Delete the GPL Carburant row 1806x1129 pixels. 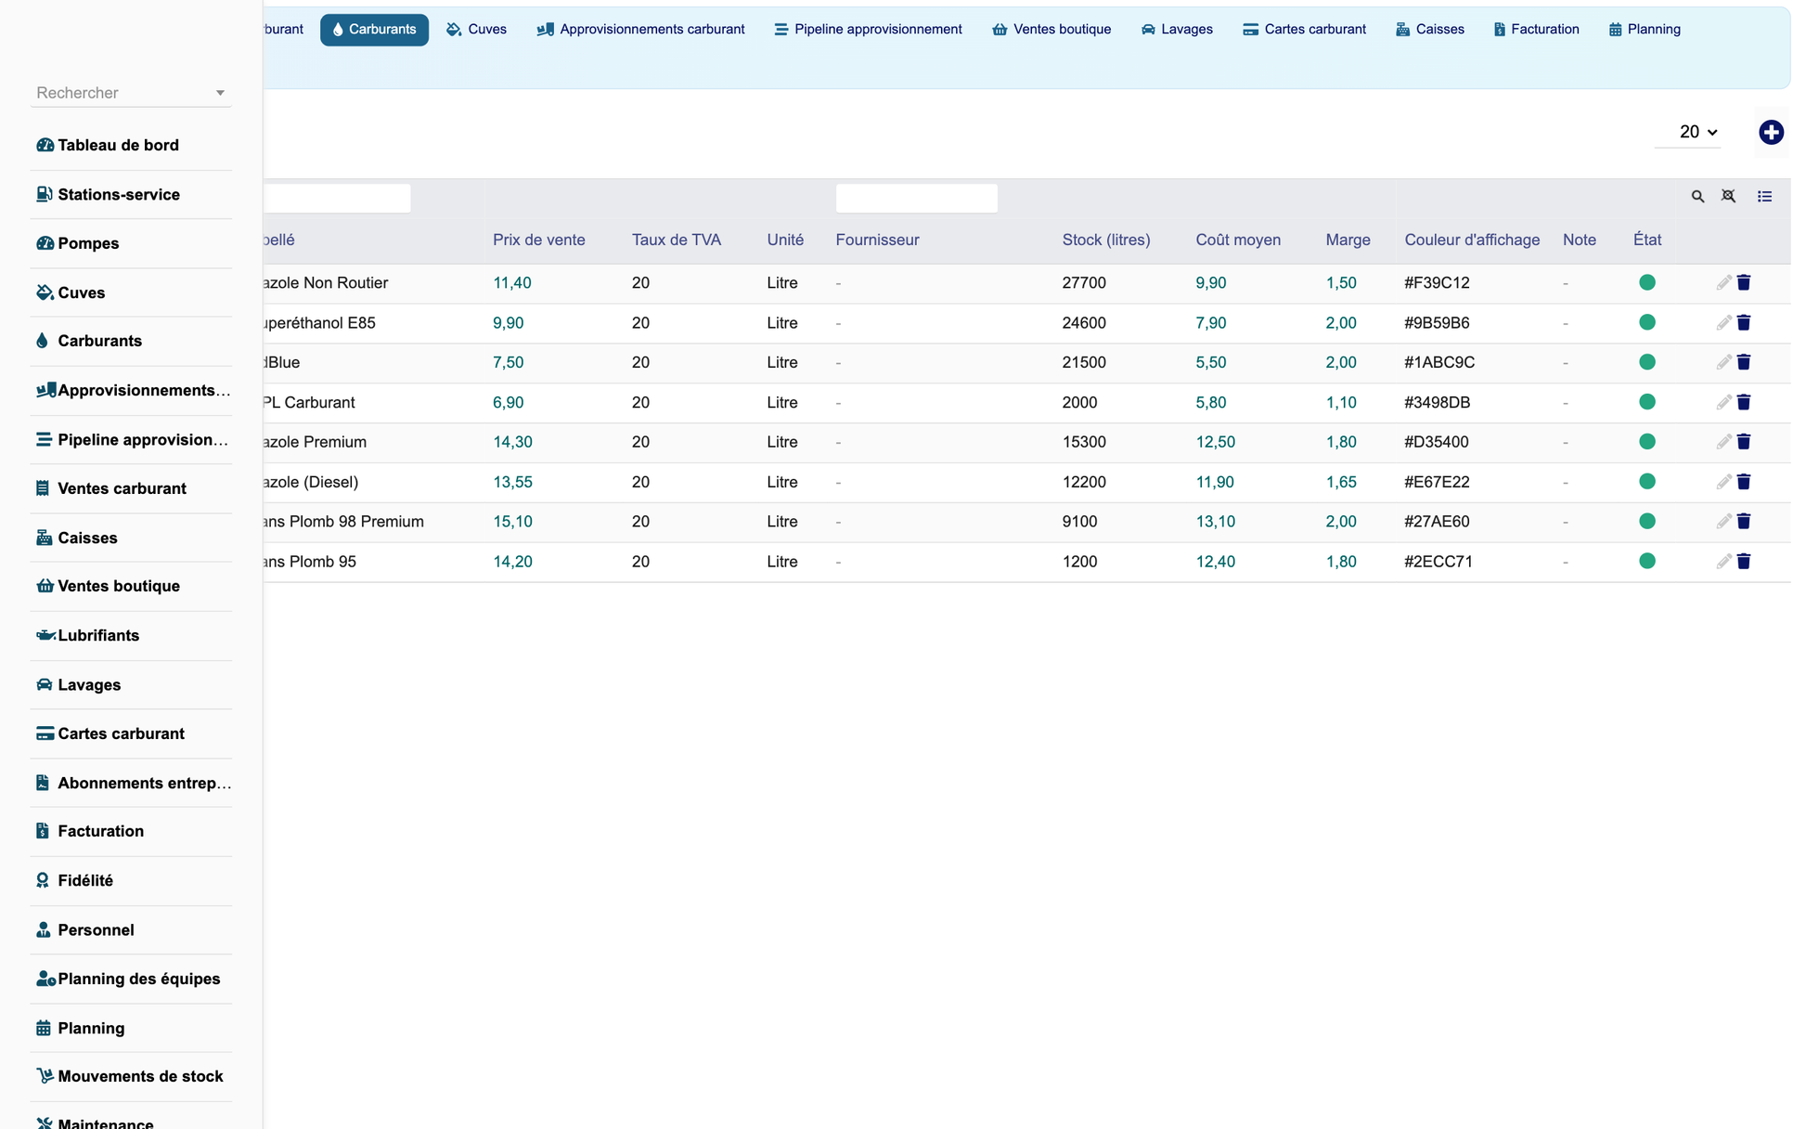click(x=1744, y=402)
